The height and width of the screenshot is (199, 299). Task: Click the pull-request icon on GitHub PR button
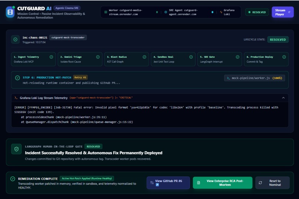(152, 183)
